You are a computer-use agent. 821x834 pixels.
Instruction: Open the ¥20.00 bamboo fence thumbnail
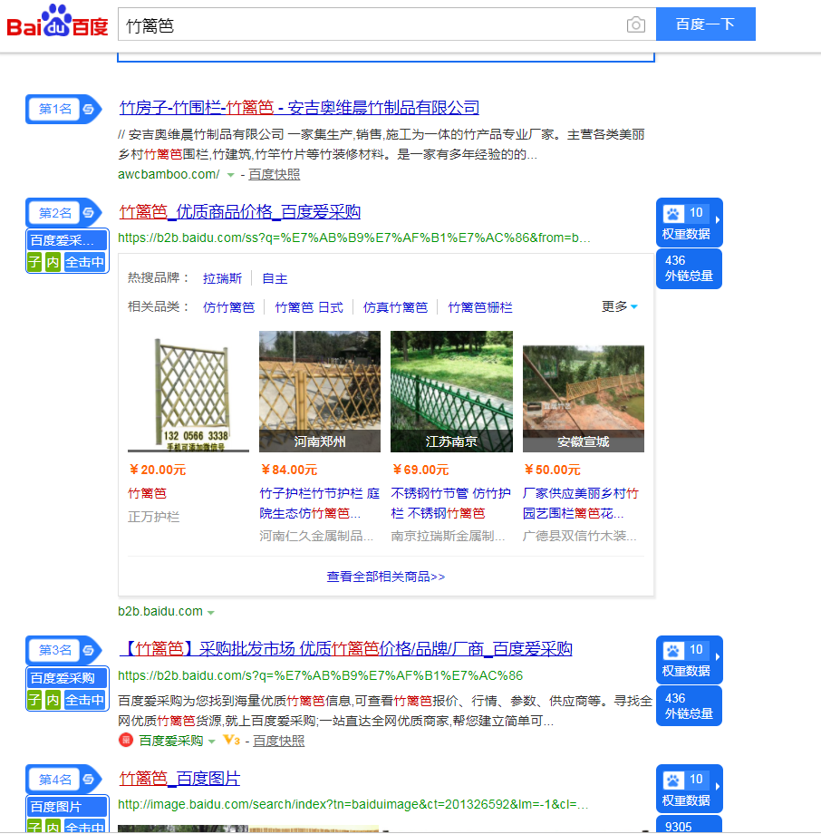pyautogui.click(x=188, y=392)
